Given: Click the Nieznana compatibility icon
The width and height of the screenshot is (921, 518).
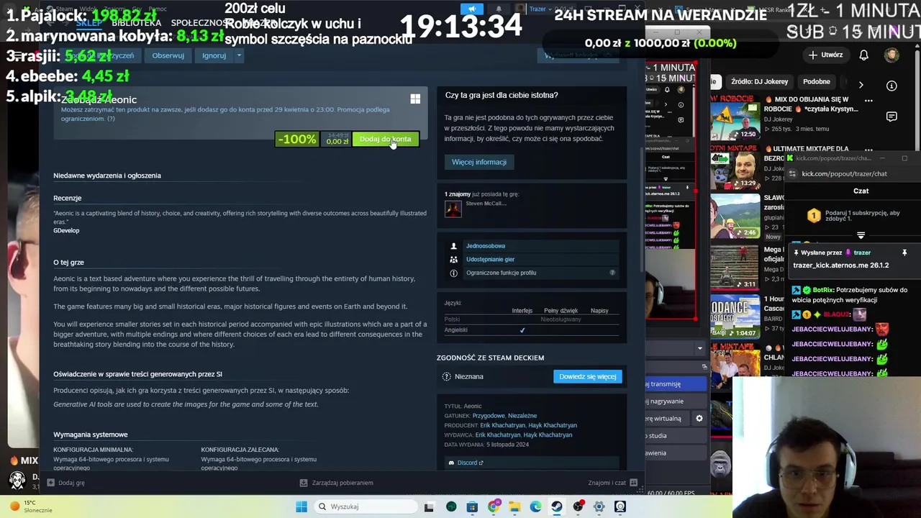Looking at the screenshot, I should (x=446, y=376).
